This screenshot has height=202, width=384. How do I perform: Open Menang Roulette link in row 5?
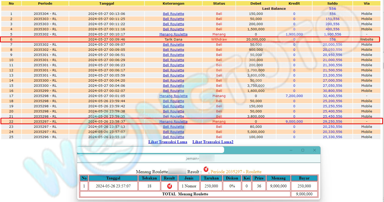(173, 34)
